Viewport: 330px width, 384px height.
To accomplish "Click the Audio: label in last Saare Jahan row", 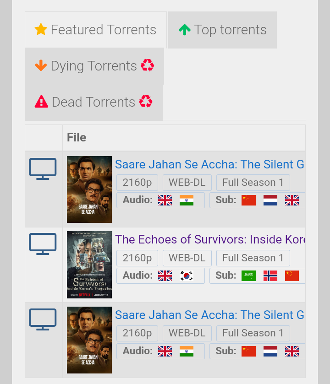I will 137,351.
